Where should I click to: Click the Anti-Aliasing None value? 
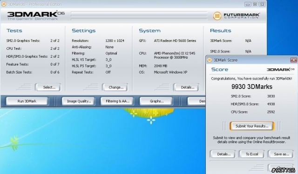coord(109,47)
